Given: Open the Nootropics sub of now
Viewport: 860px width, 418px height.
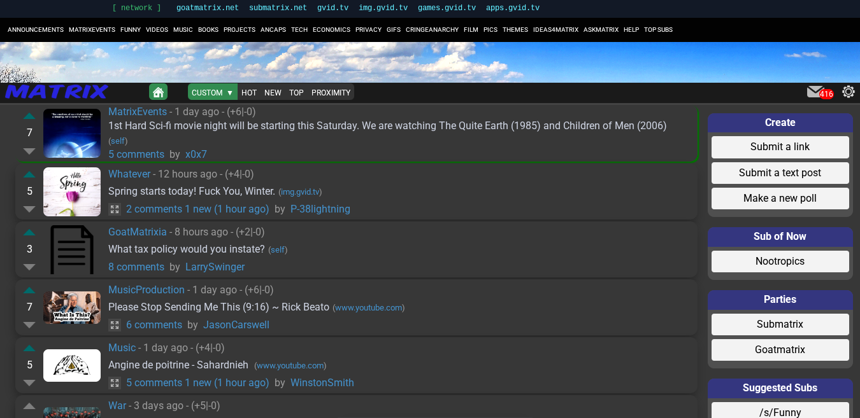Looking at the screenshot, I should tap(780, 261).
